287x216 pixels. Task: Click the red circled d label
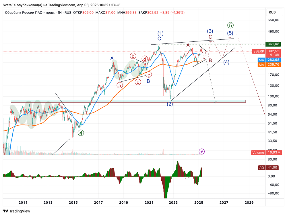tap(145, 59)
